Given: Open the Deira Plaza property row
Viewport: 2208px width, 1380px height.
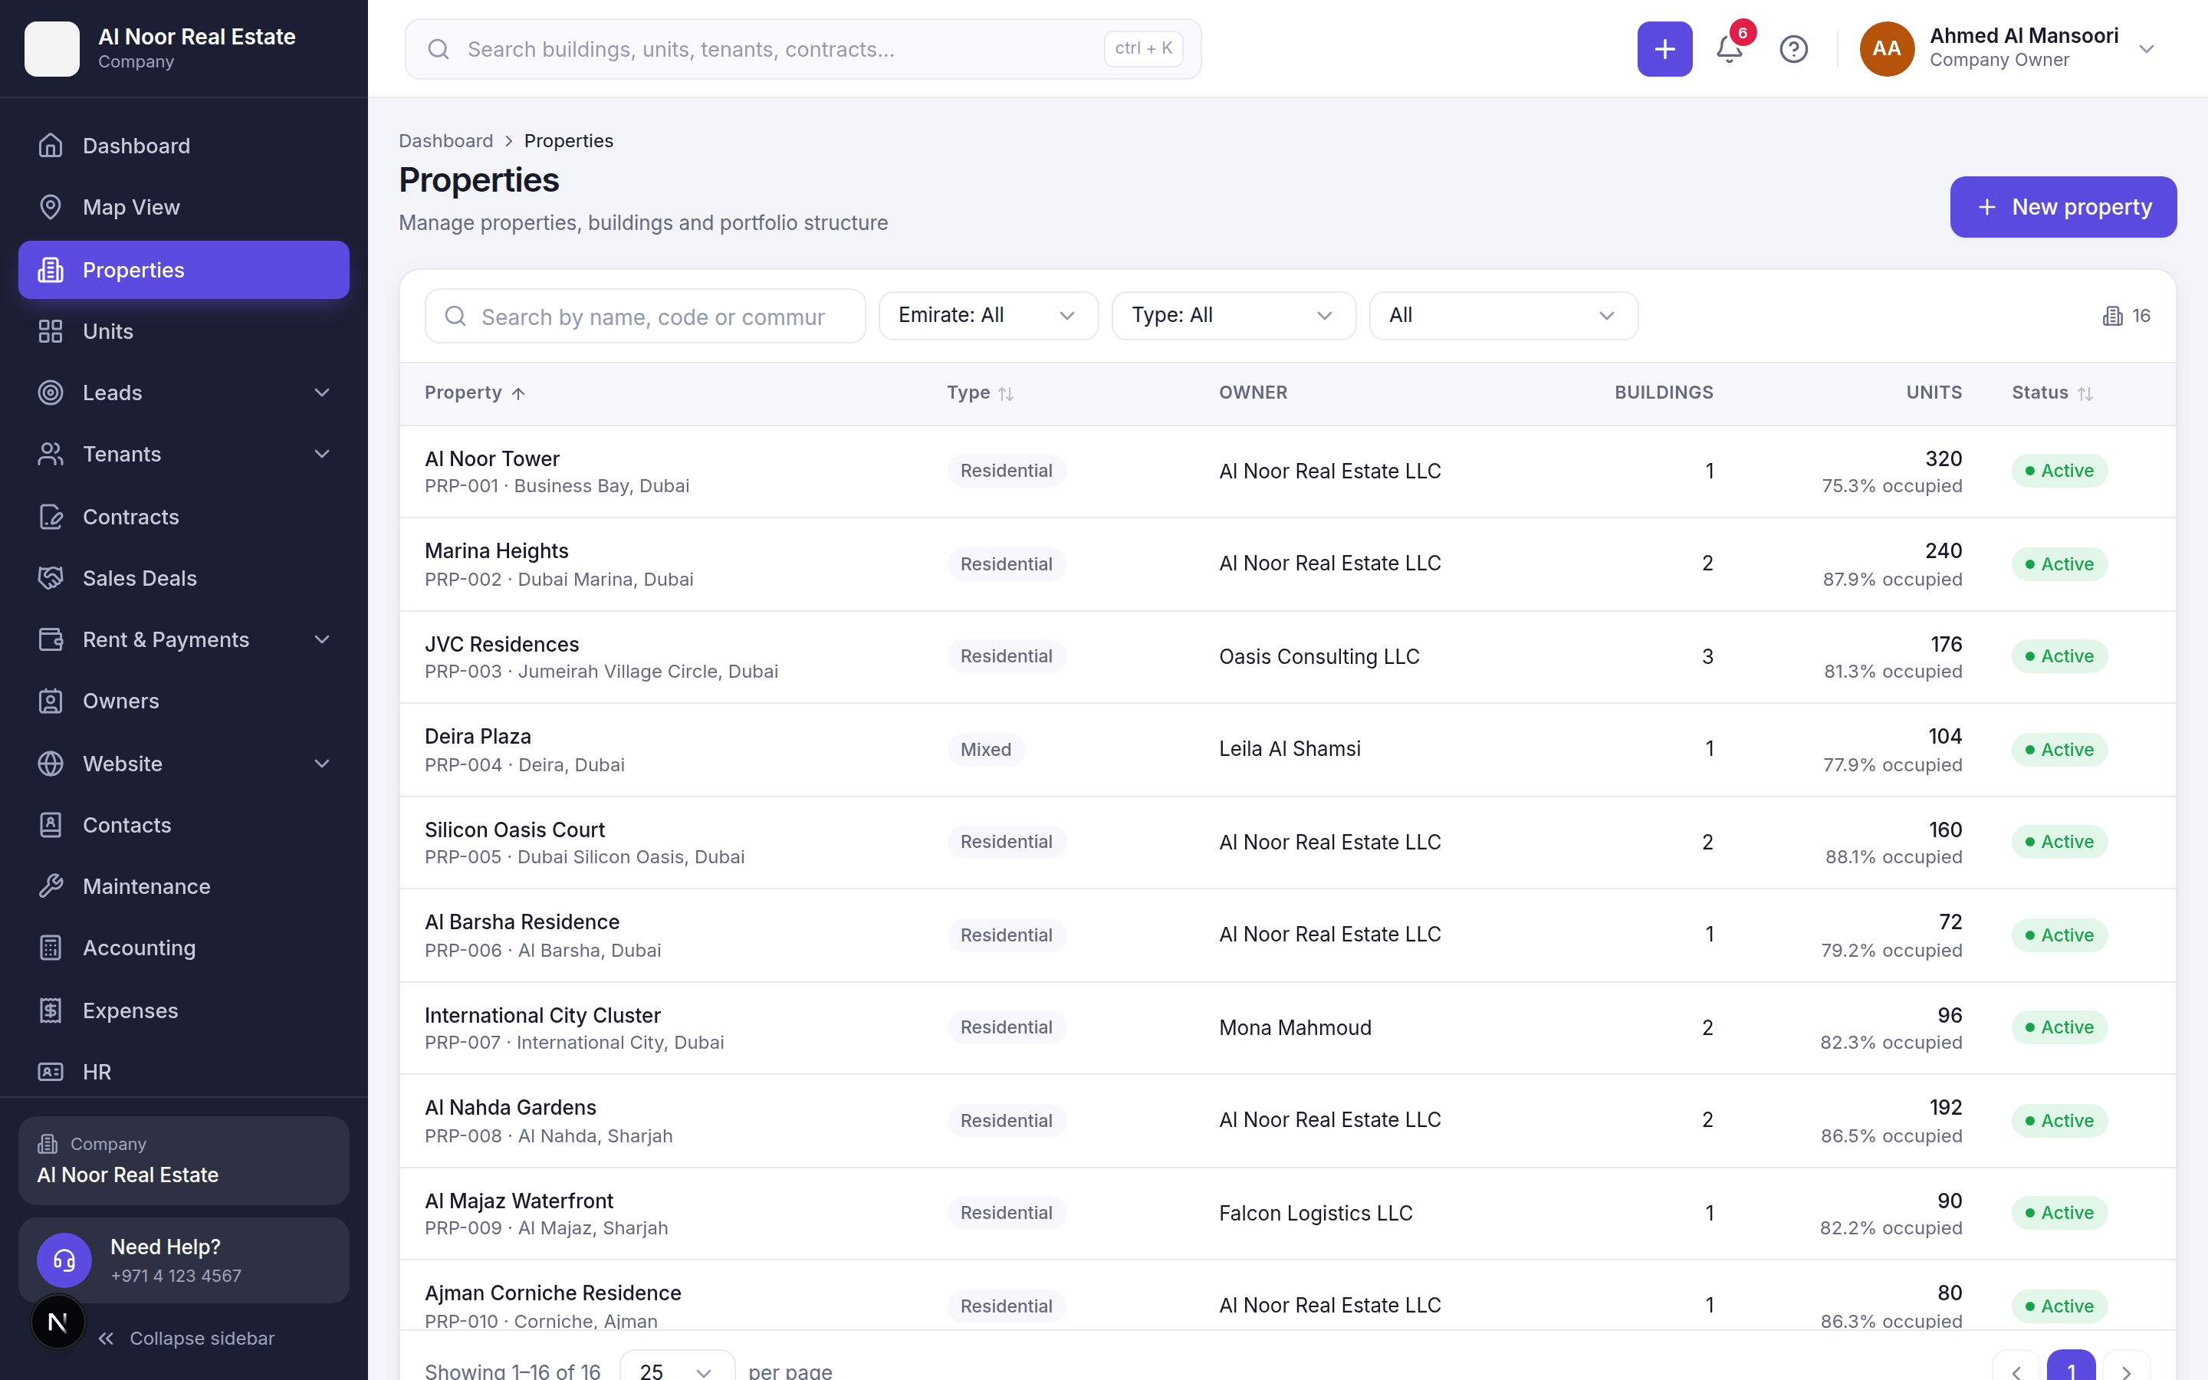Looking at the screenshot, I should (x=1286, y=749).
